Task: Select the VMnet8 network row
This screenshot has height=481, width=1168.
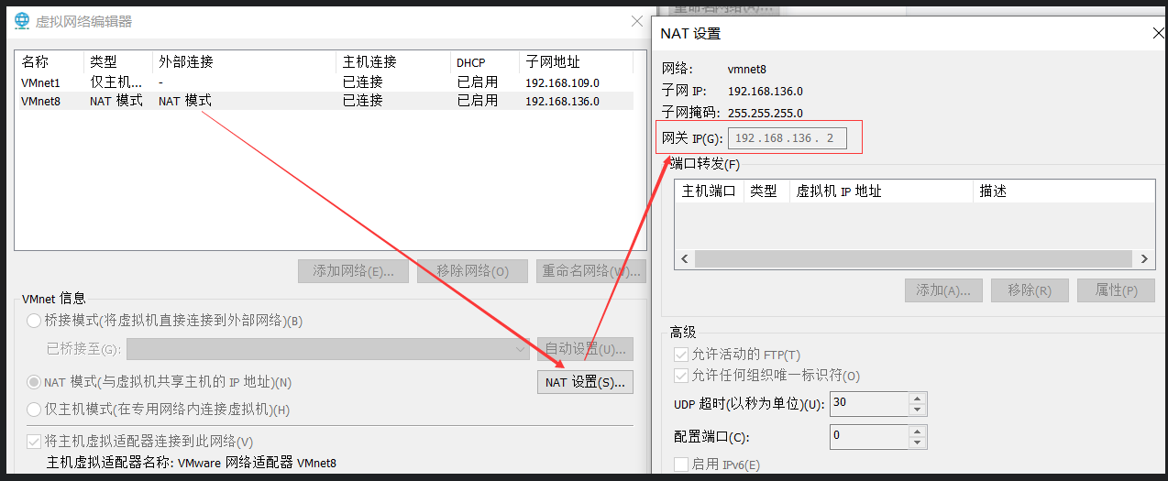Action: pyautogui.click(x=325, y=101)
